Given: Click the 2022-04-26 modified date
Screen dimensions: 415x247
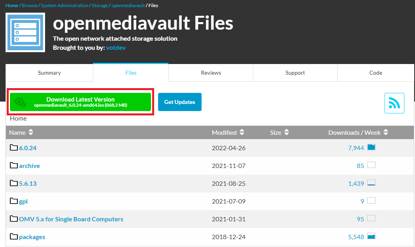Looking at the screenshot, I should 229,148.
